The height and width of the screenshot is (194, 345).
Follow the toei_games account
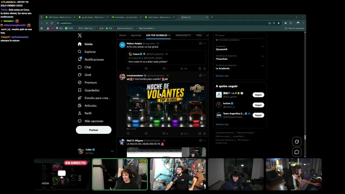(x=258, y=95)
